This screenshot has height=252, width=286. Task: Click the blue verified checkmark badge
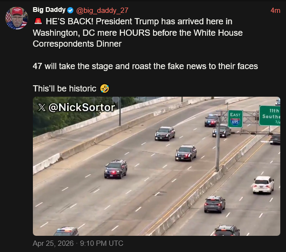(70, 10)
